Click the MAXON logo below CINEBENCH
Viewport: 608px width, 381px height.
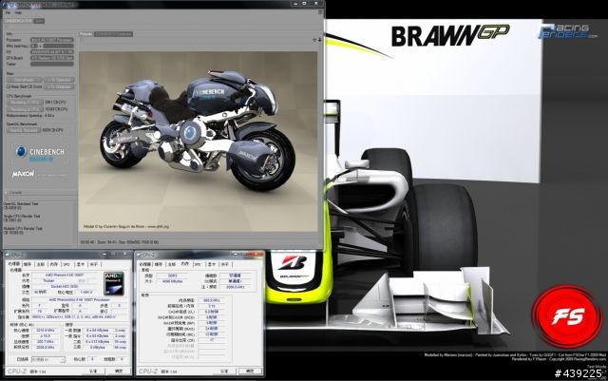[23, 174]
